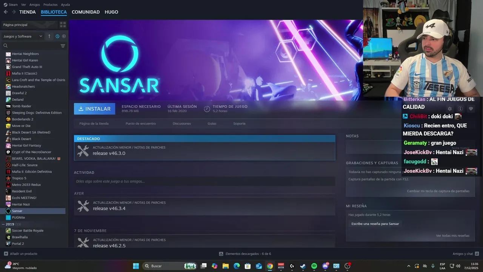This screenshot has height=272, width=483.
Task: Open downloads status Elementos descargados
Action: coord(245,254)
